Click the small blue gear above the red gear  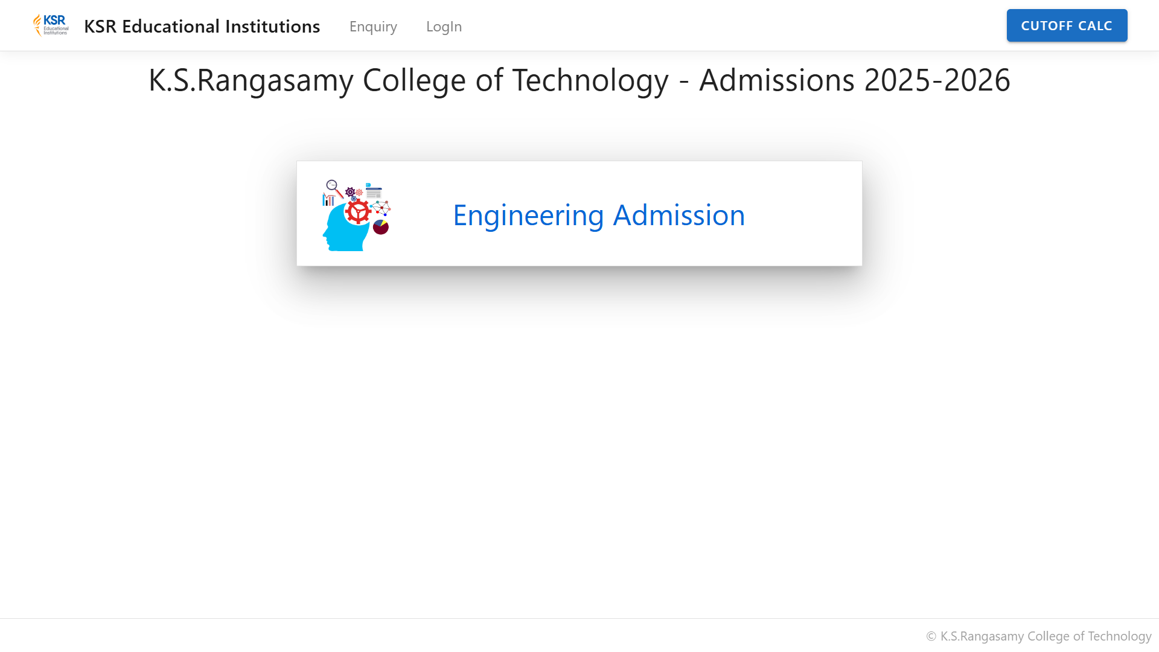[x=354, y=199]
